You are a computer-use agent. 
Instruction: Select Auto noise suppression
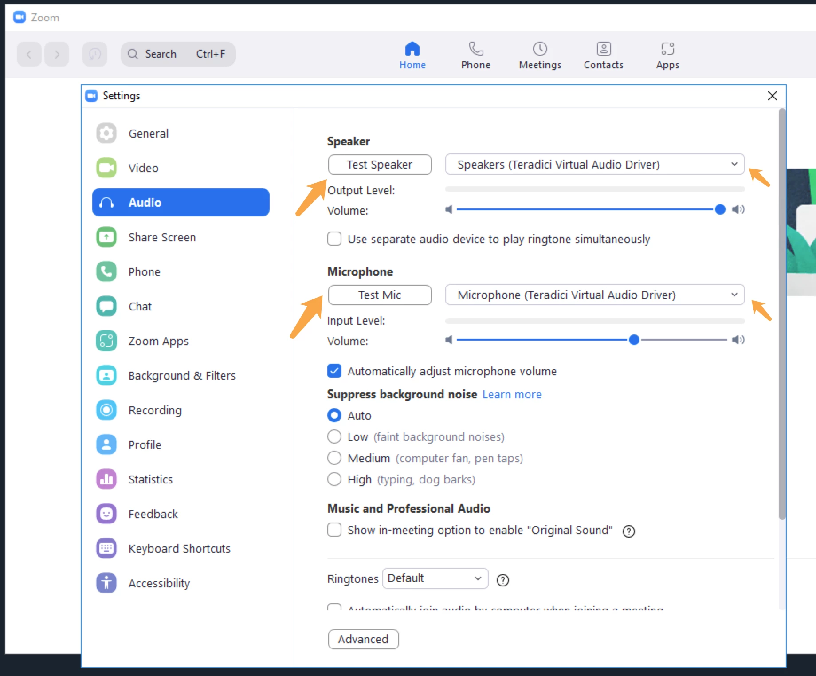(x=334, y=415)
